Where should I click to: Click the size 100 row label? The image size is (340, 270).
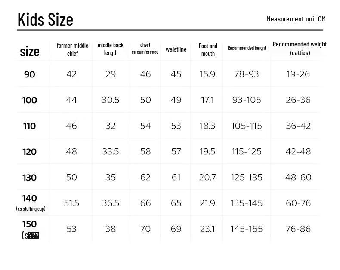pyautogui.click(x=30, y=100)
